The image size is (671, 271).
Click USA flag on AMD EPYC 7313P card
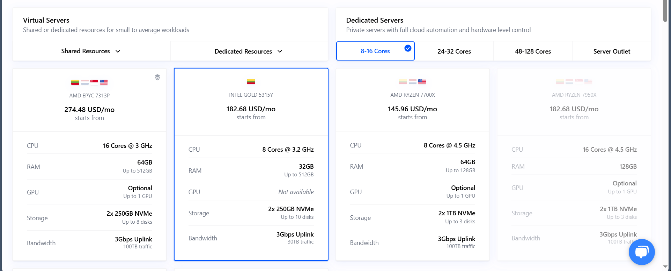(x=104, y=82)
